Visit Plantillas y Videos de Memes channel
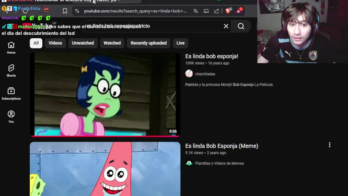This screenshot has width=348, height=196. [x=219, y=163]
